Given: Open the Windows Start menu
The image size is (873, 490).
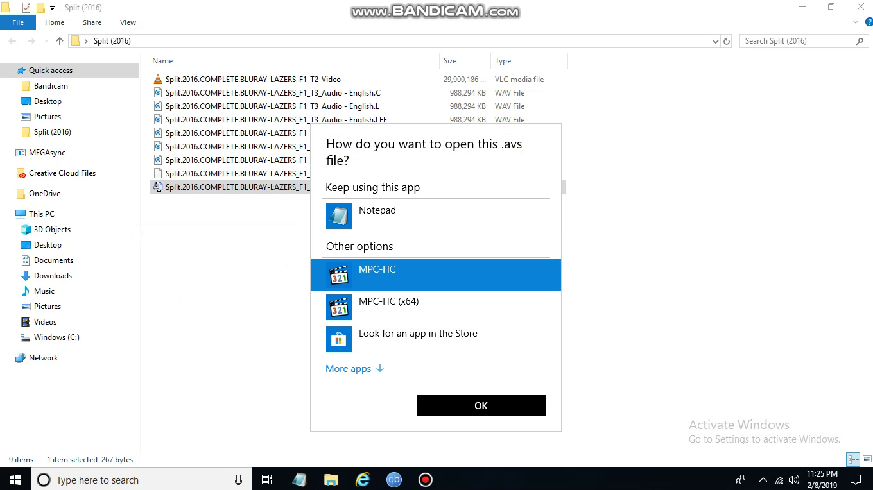Looking at the screenshot, I should (x=15, y=480).
